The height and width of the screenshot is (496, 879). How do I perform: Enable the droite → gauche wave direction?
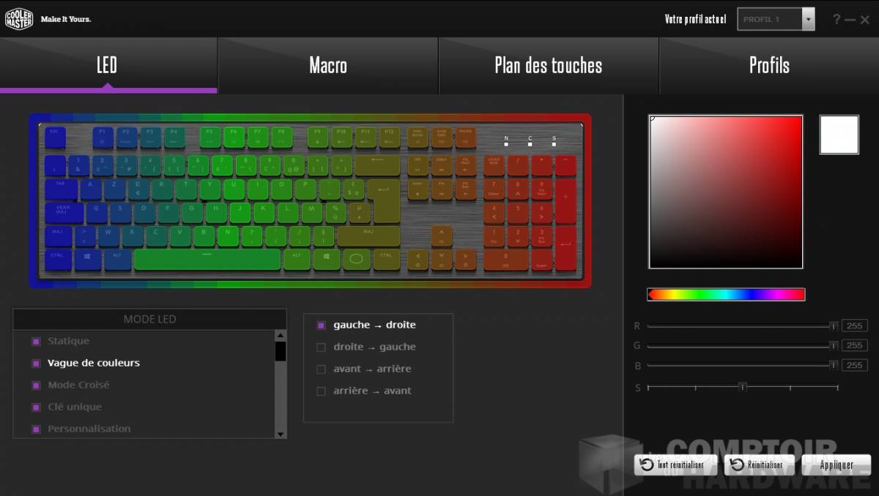[x=320, y=347]
